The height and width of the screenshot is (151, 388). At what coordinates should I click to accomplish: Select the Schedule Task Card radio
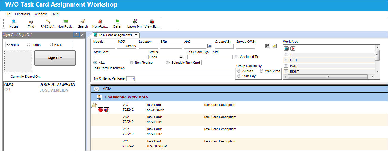click(x=168, y=63)
